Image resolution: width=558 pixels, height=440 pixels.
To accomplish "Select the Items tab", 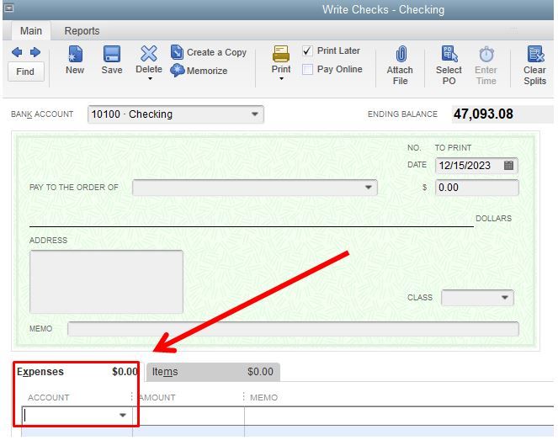I will pos(213,372).
